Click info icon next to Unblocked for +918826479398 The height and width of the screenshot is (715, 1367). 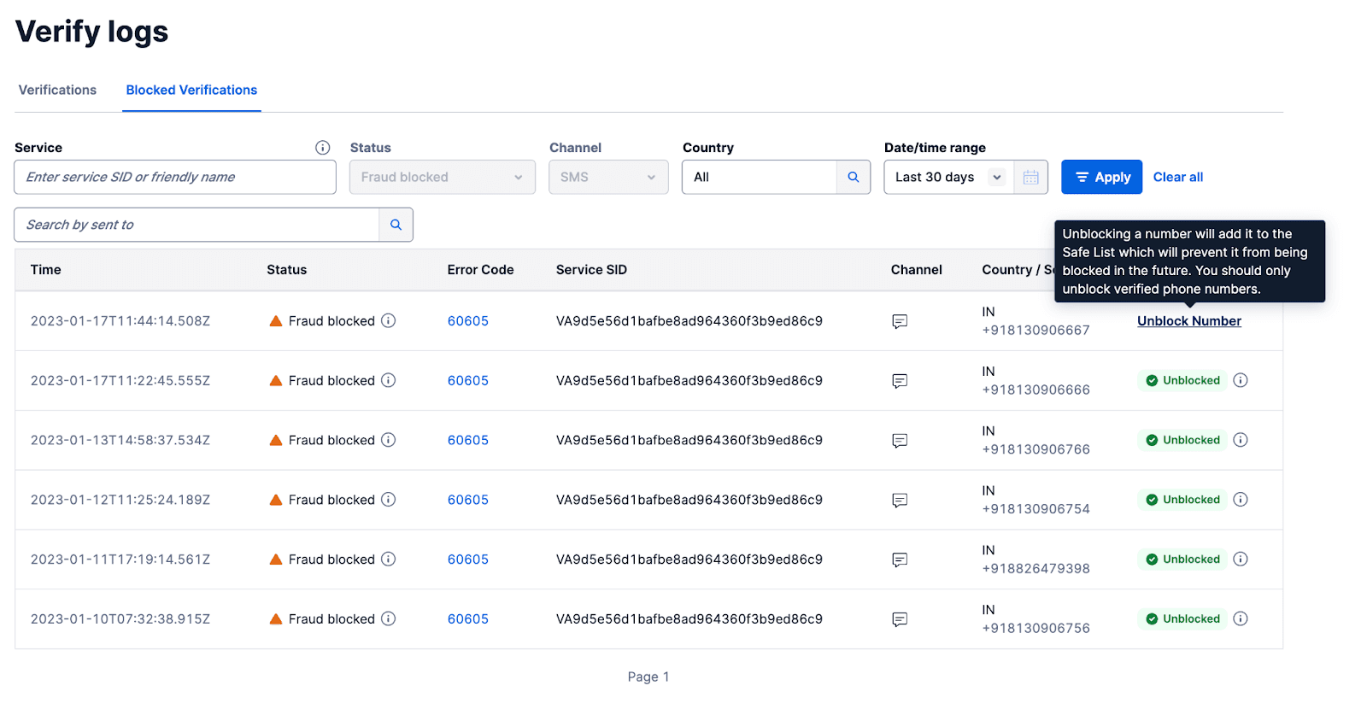pos(1241,560)
